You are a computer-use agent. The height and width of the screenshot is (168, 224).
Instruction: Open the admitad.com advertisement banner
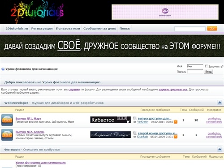tap(165, 12)
